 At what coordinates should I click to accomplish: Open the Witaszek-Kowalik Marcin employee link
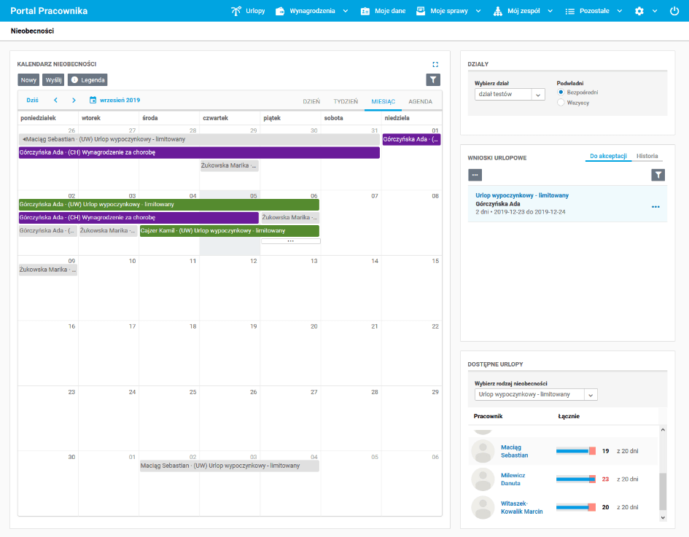click(x=522, y=508)
